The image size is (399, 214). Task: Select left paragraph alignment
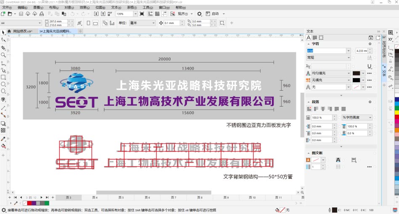[x=316, y=109]
